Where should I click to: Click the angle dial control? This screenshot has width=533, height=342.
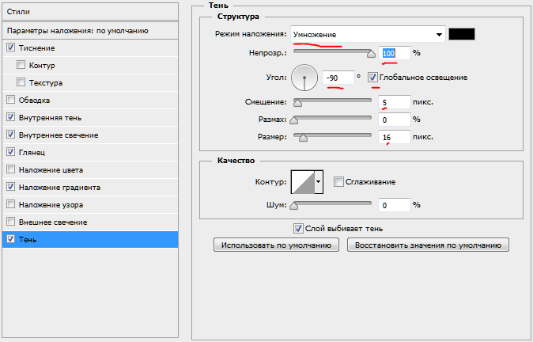(304, 78)
